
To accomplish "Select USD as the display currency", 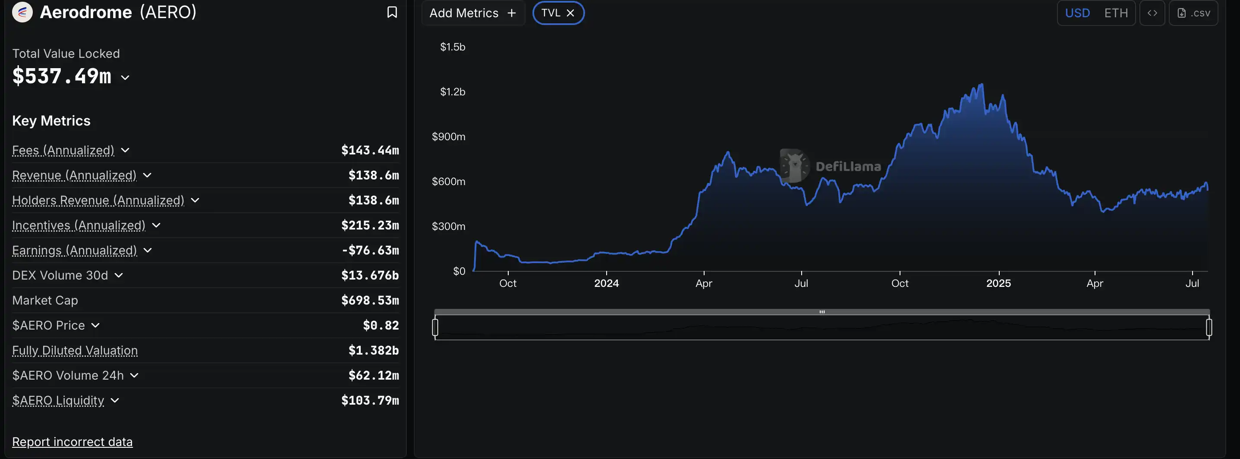I will coord(1078,13).
